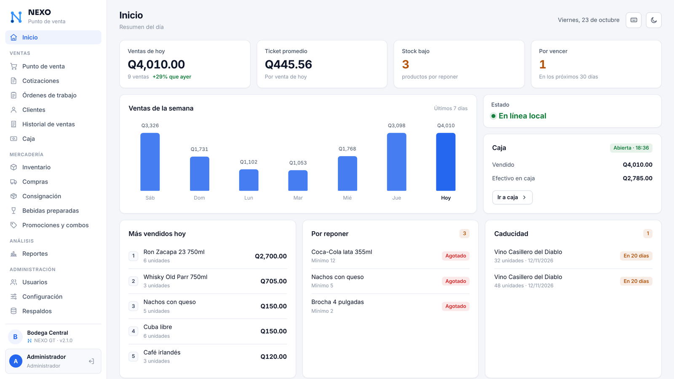The image size is (674, 379).
Task: Click the receipt icon beside Historial de ventas
Action: point(14,124)
